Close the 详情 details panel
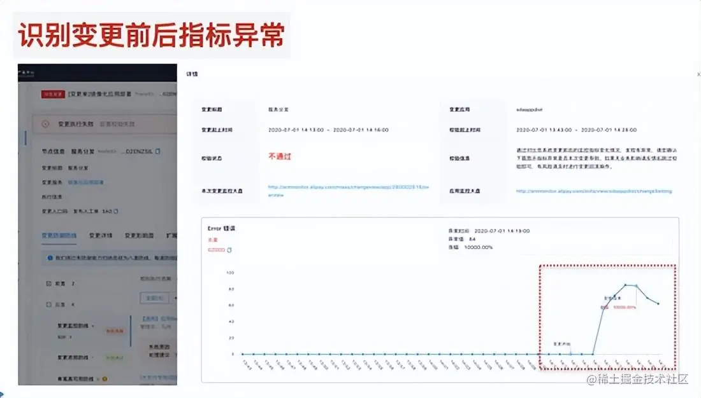 [698, 74]
